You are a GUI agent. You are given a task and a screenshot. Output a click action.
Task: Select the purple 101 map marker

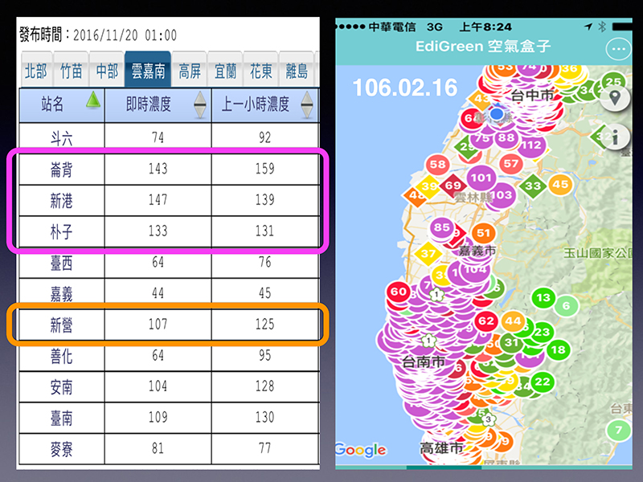click(x=481, y=178)
